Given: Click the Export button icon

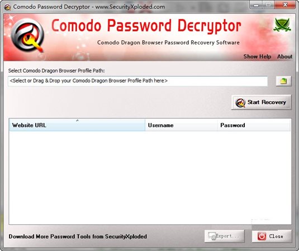Looking at the screenshot, I should 212,236.
